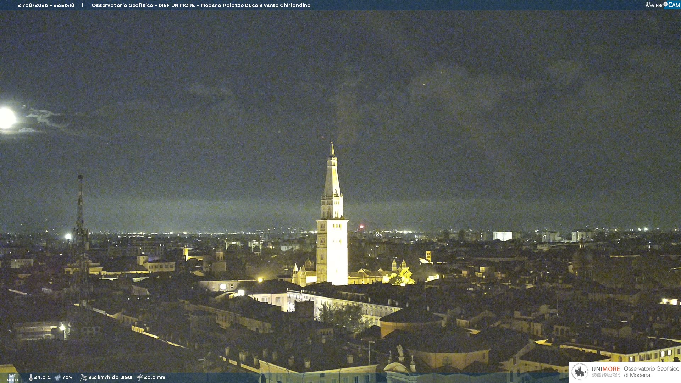
Task: Click the rain umbrella icon
Action: pos(140,377)
